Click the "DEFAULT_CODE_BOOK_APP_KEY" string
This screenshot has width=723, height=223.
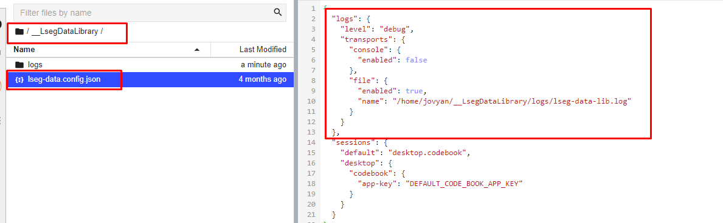[464, 182]
